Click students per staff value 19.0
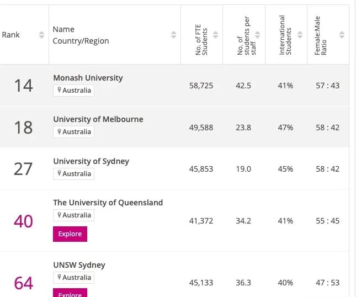The image size is (356, 297). pos(243,169)
